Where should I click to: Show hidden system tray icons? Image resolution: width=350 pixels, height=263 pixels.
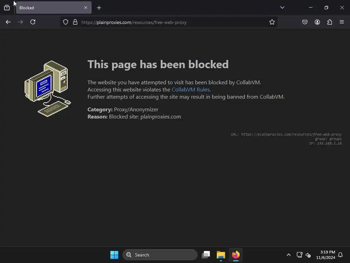(x=288, y=255)
